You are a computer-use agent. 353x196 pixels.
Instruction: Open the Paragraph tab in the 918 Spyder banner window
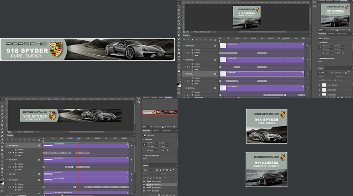154,97
